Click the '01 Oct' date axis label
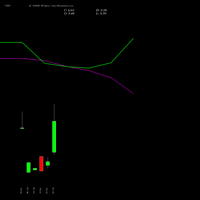This screenshot has width=200, height=200. point(21,191)
